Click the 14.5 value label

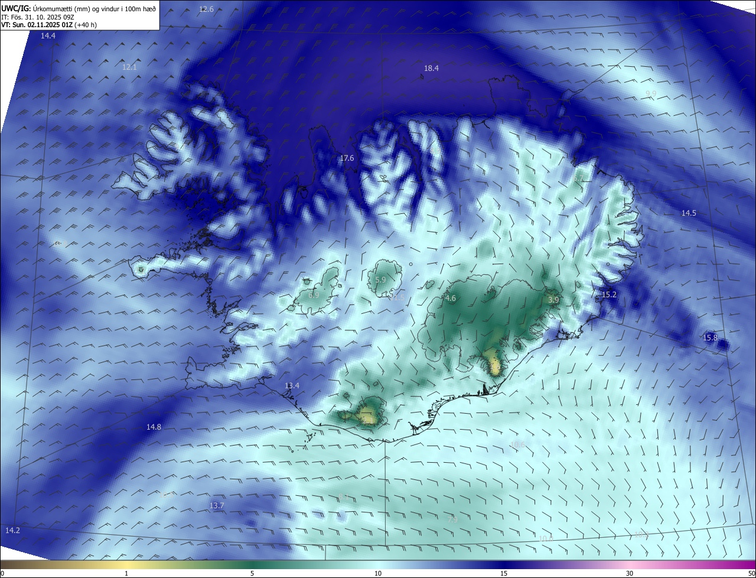(689, 213)
